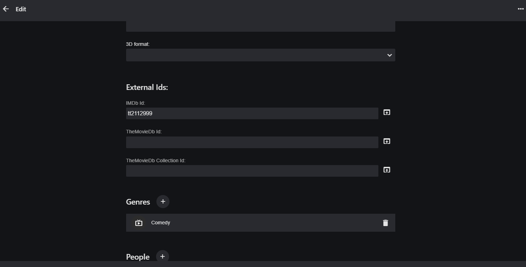Click the partially visible field above 3D format
Screen dimensions: 526x267
click(260, 26)
